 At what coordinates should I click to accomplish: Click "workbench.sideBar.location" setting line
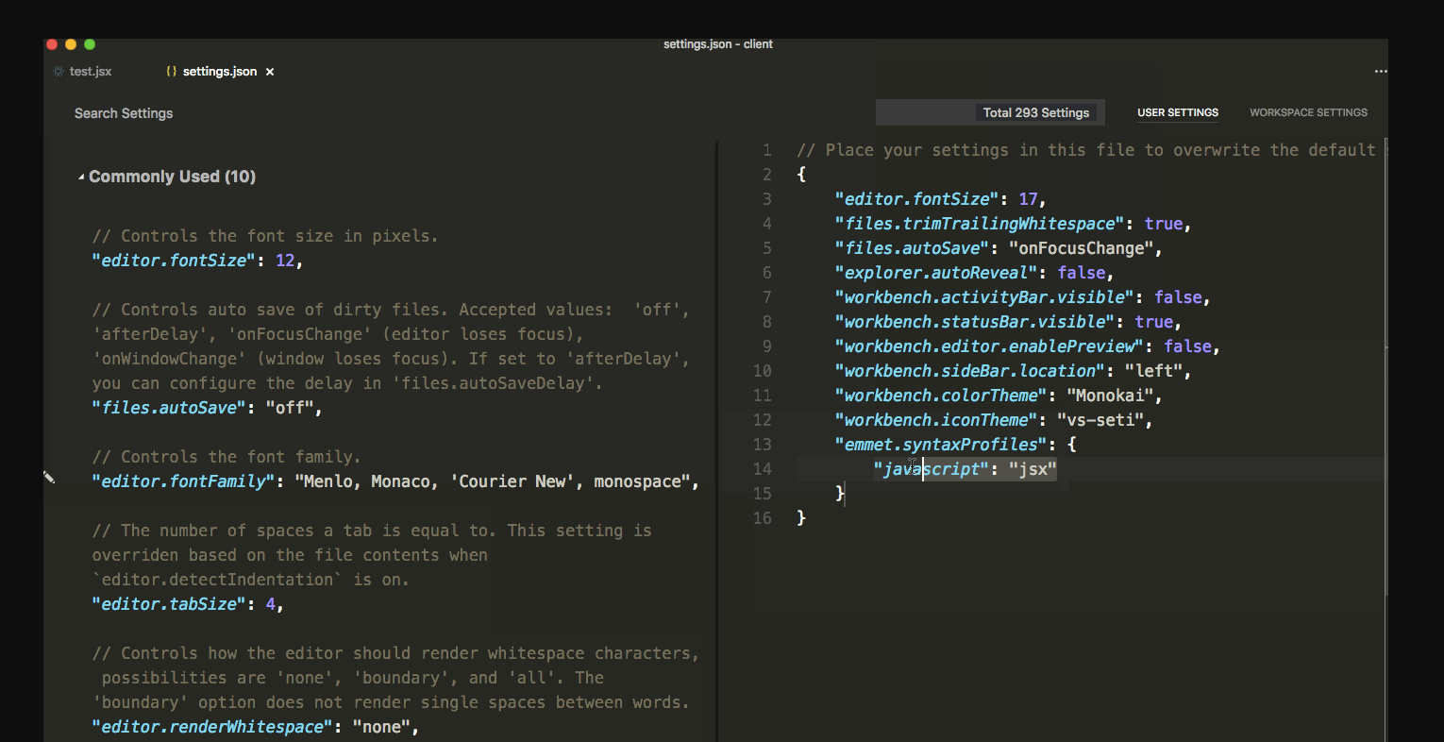coord(1013,371)
